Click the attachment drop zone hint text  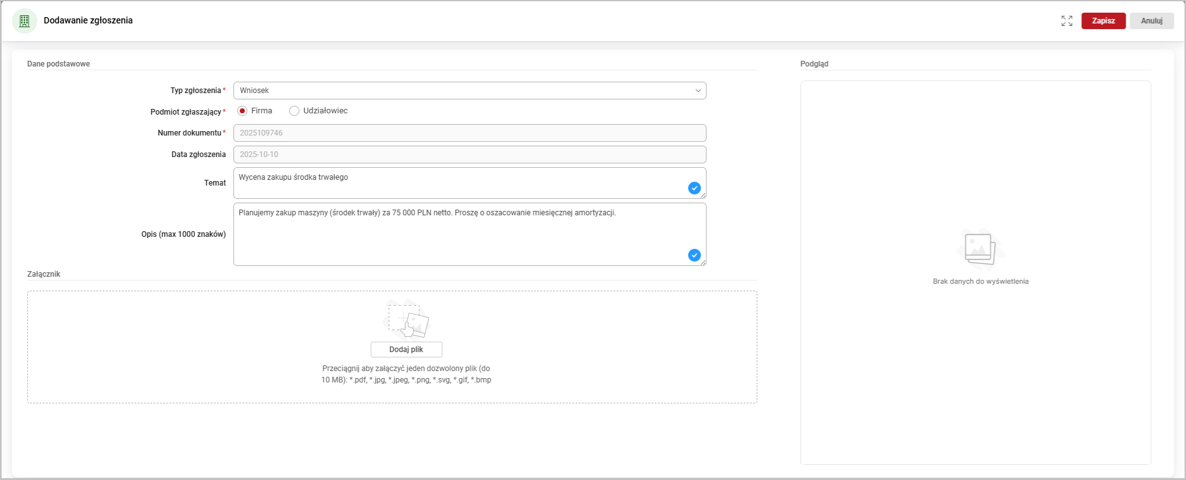pos(406,374)
